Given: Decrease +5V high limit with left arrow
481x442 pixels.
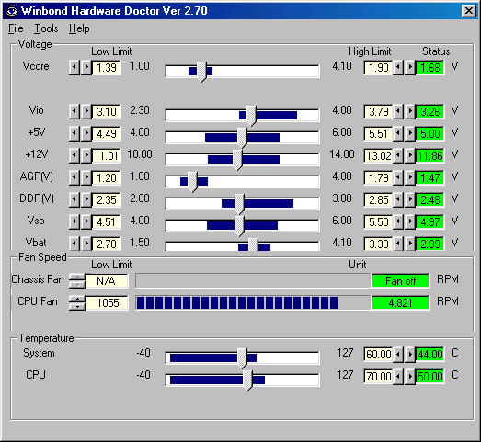Looking at the screenshot, I should (x=398, y=133).
